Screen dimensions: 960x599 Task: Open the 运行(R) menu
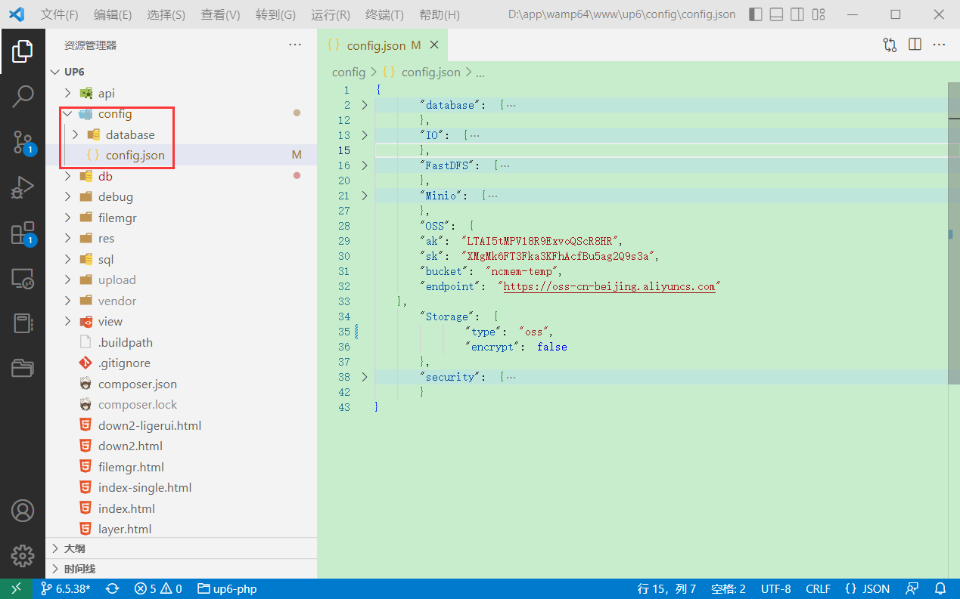(x=331, y=14)
